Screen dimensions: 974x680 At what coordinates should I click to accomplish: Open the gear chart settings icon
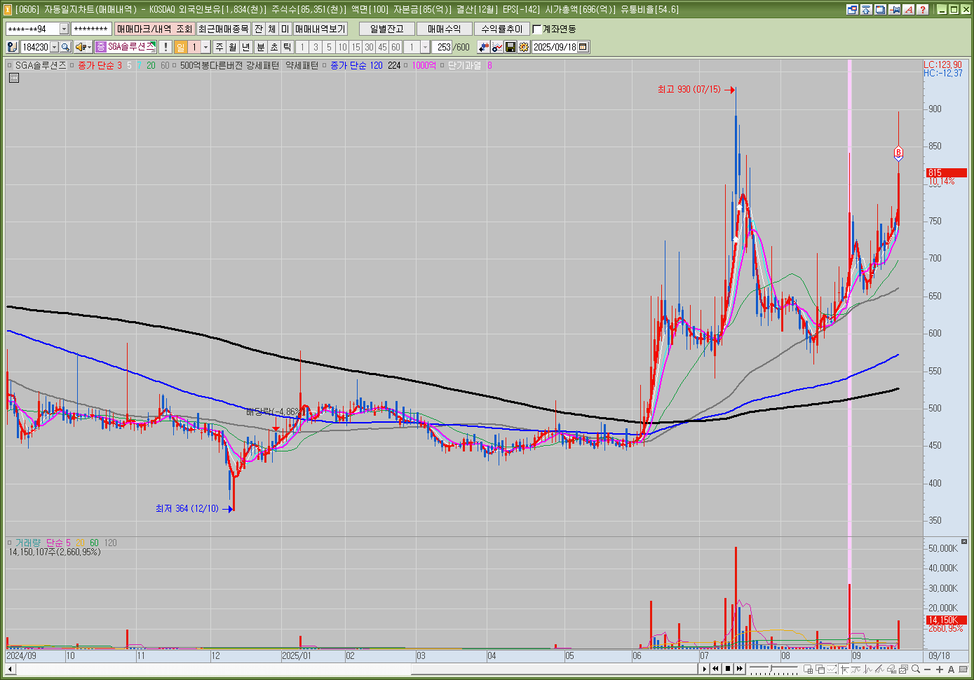523,47
